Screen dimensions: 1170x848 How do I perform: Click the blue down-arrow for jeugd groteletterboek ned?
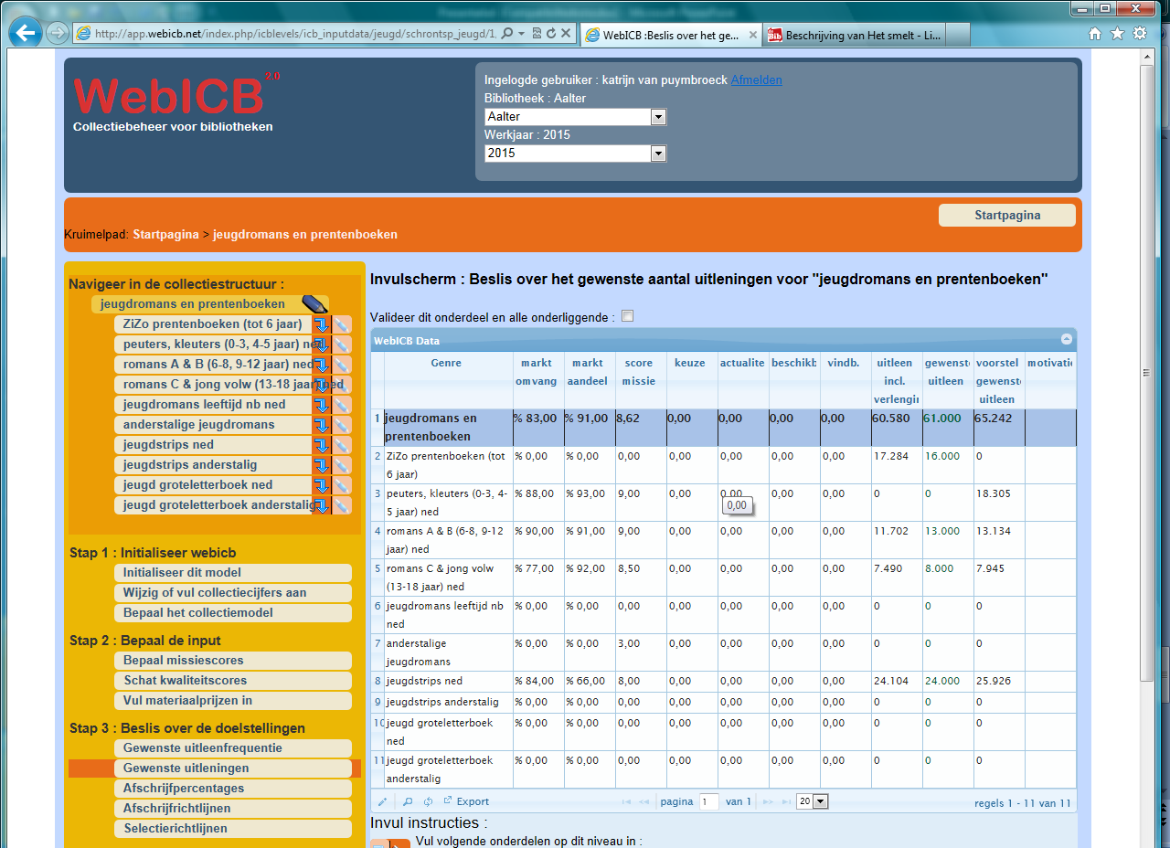point(321,485)
